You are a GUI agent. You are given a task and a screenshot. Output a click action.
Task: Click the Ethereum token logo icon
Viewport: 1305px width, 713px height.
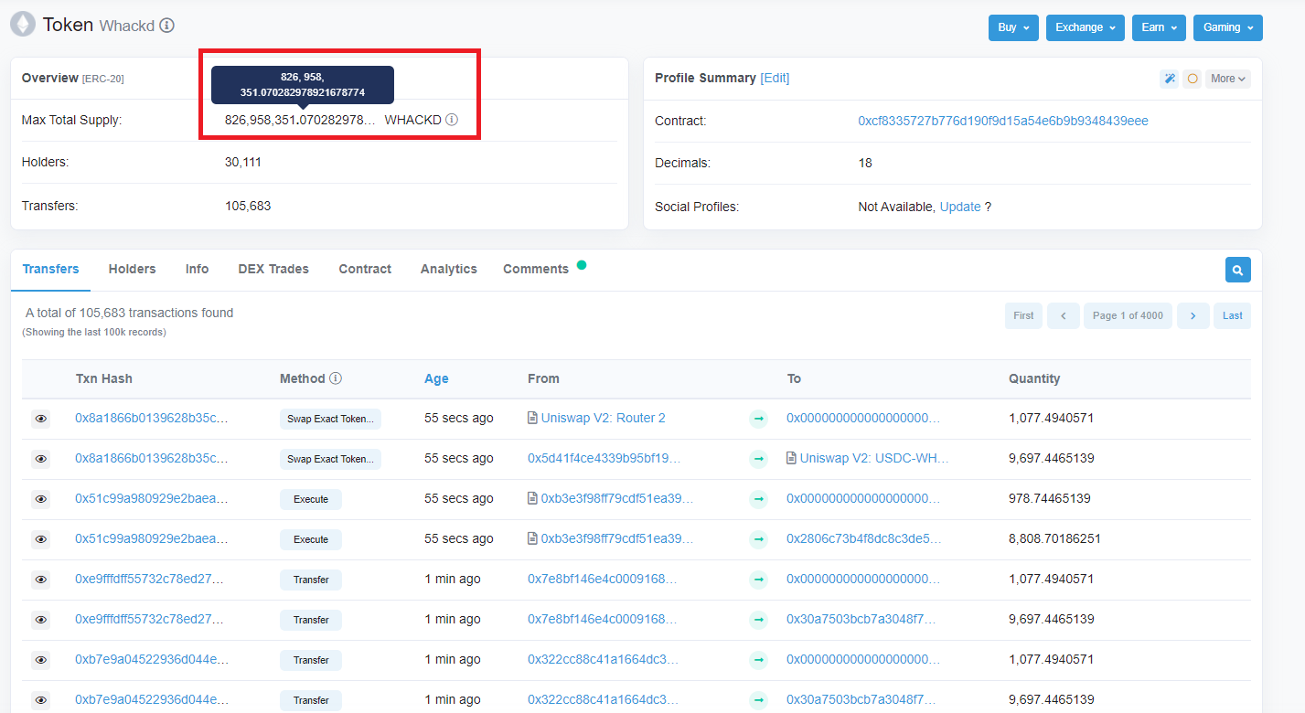[22, 25]
